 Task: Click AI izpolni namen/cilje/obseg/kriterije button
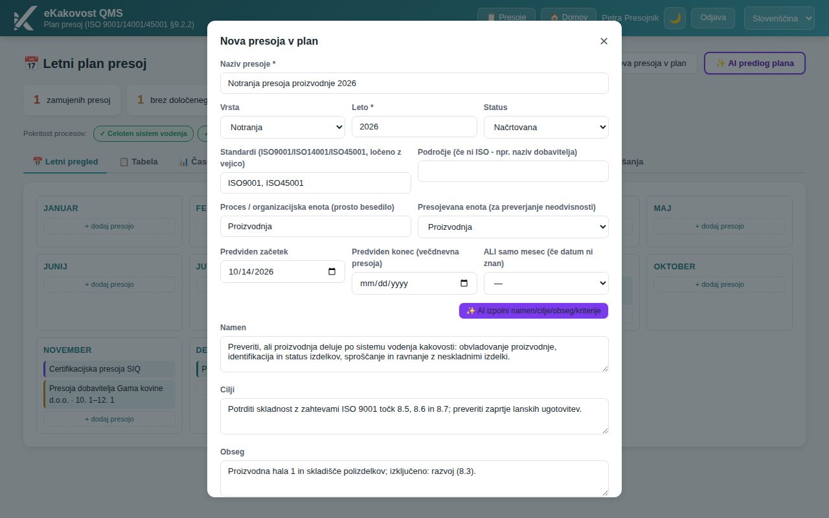(534, 311)
